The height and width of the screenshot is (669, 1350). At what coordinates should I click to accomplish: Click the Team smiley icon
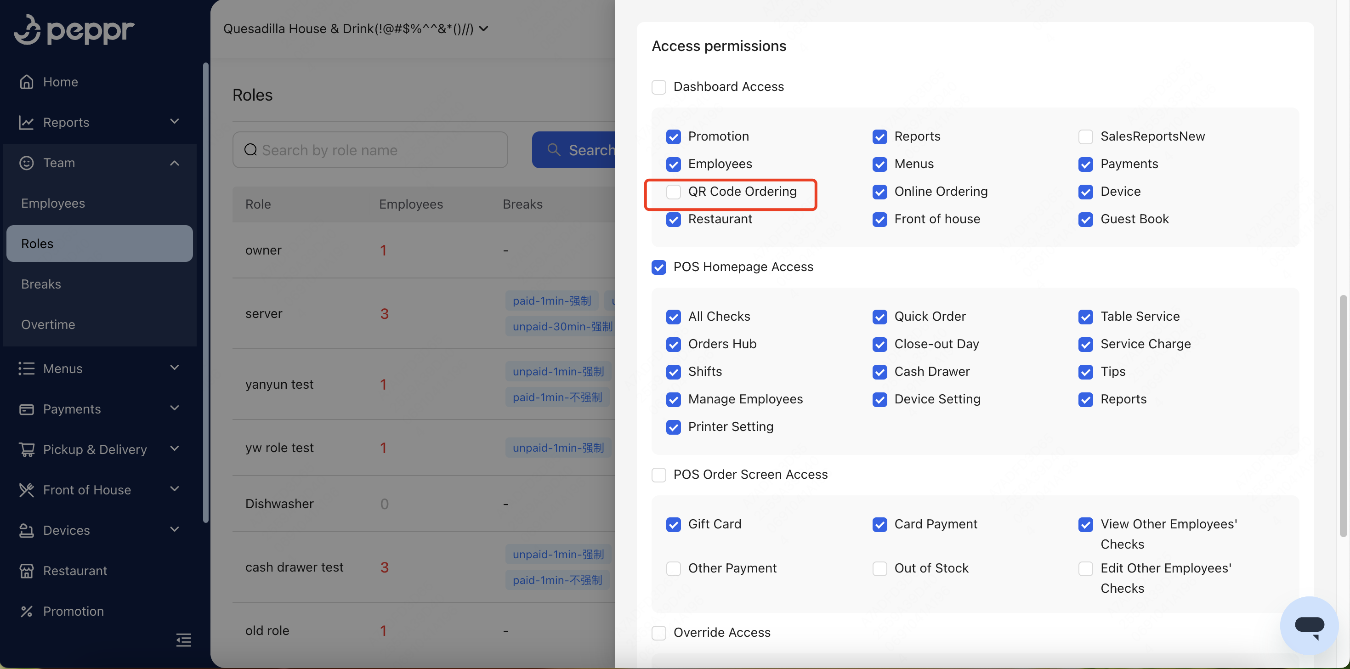tap(26, 163)
